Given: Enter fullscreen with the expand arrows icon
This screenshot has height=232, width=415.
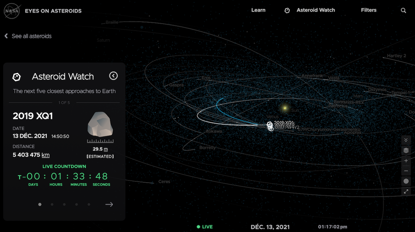Looking at the screenshot, I should pos(406,192).
